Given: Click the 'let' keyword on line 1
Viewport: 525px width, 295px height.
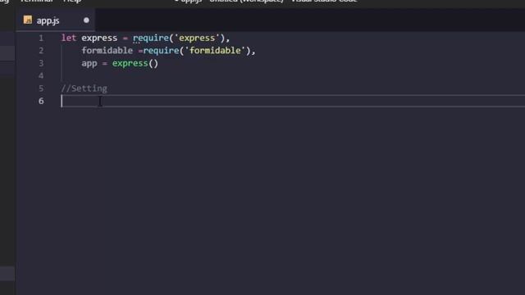Looking at the screenshot, I should 69,39.
